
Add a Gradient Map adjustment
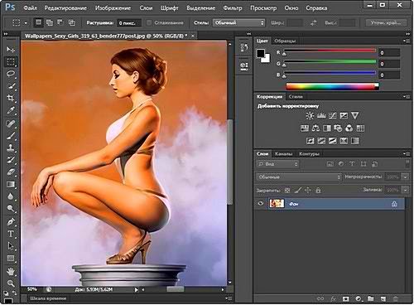[355, 141]
